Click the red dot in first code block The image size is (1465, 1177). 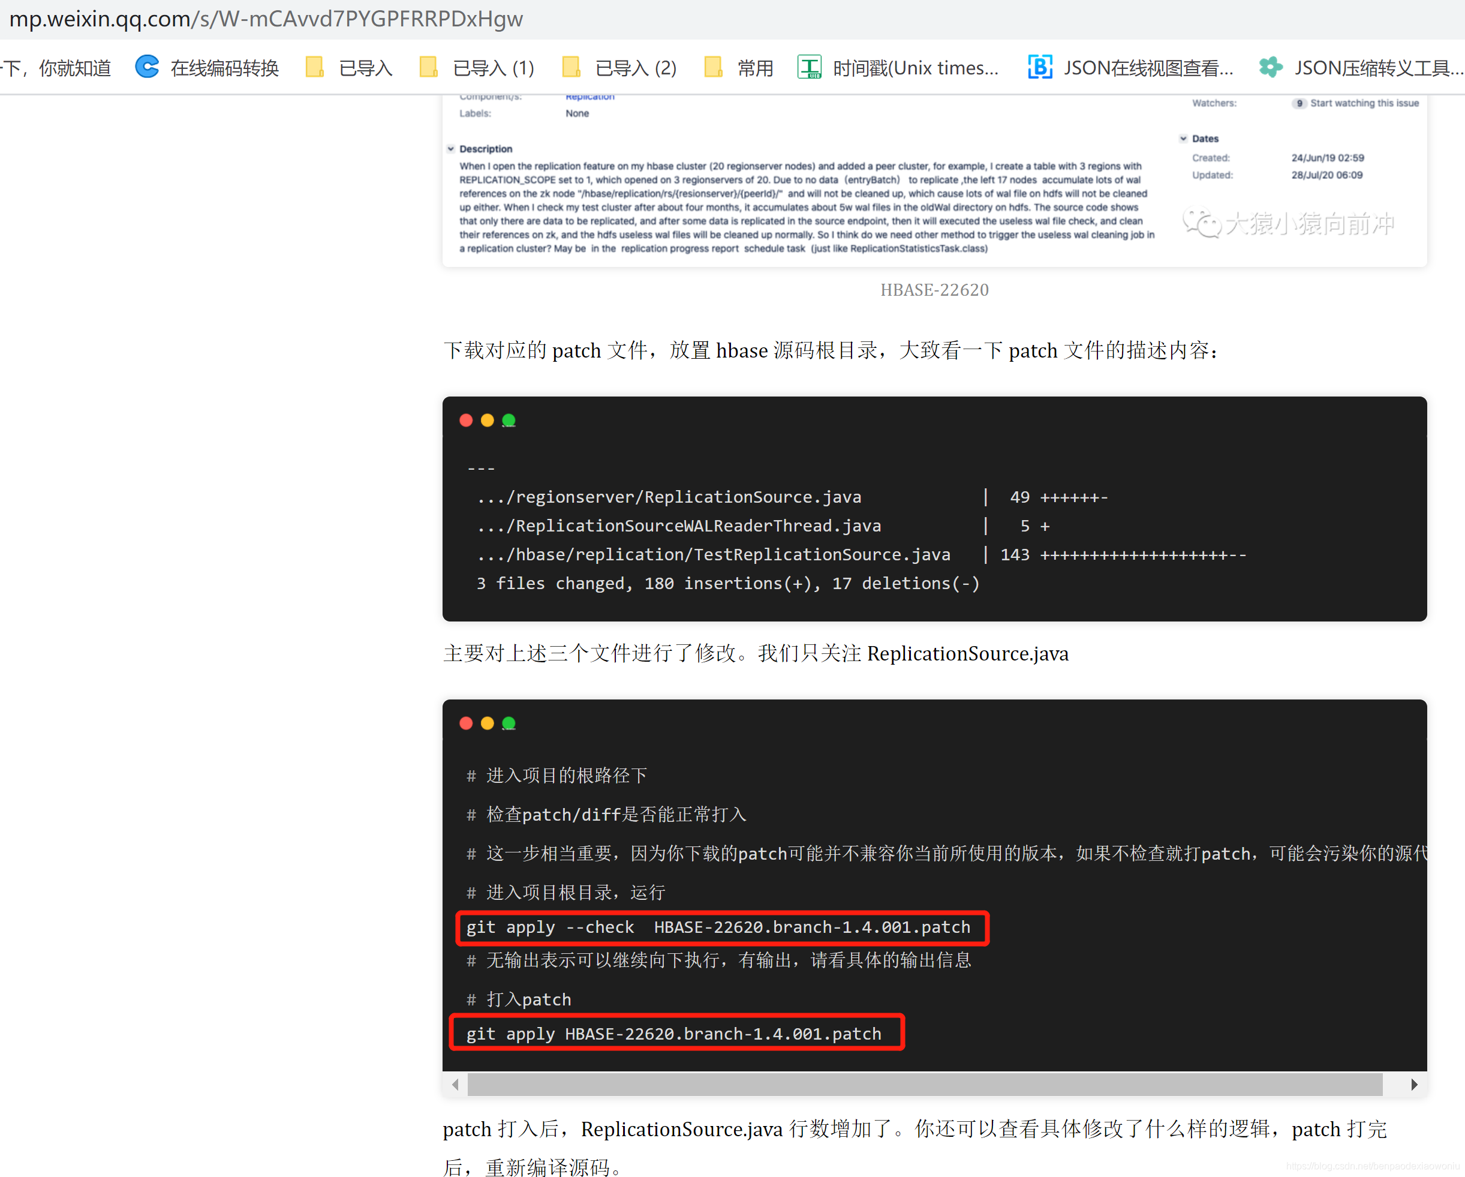pos(465,421)
